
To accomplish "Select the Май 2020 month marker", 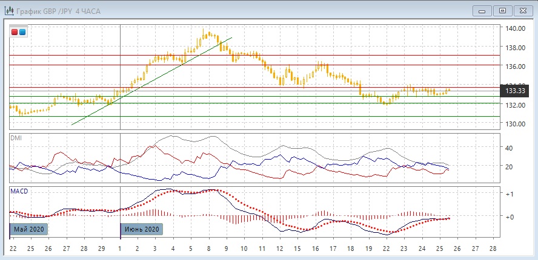I will pos(28,230).
